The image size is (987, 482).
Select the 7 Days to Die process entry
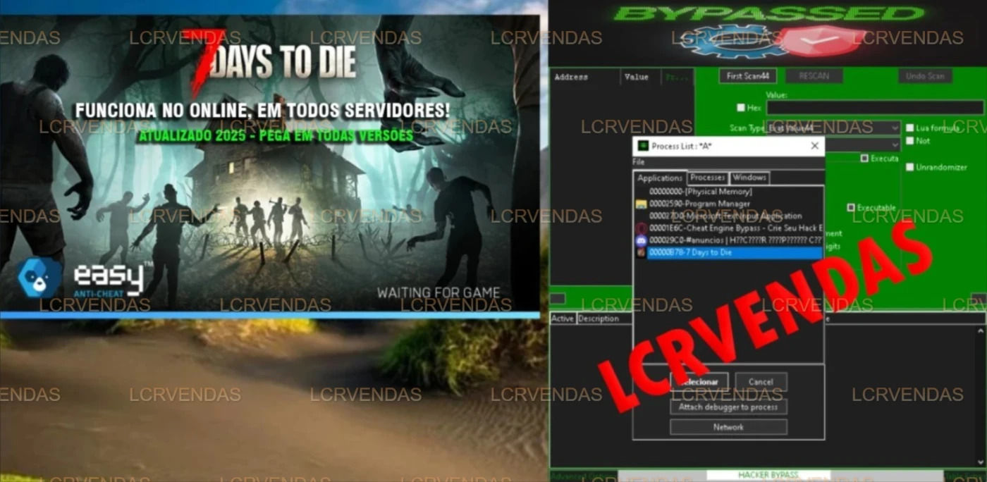pyautogui.click(x=729, y=252)
